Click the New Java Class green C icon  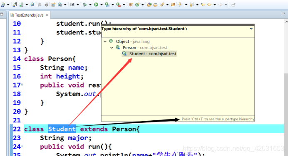pos(137,5)
